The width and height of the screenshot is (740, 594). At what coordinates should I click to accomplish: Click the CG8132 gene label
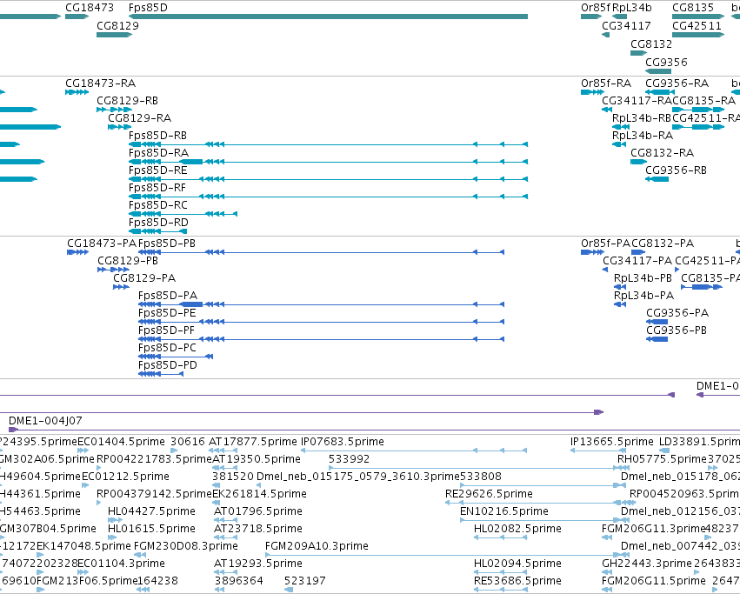650,43
